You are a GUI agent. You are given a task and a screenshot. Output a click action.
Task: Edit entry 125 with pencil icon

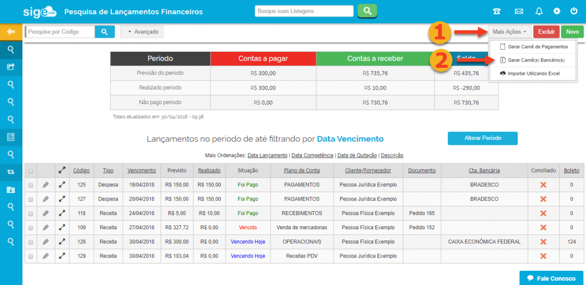tap(45, 185)
